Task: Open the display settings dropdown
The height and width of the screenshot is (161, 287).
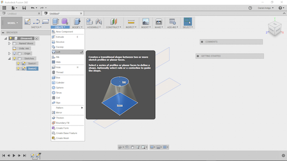Action: coord(152,147)
